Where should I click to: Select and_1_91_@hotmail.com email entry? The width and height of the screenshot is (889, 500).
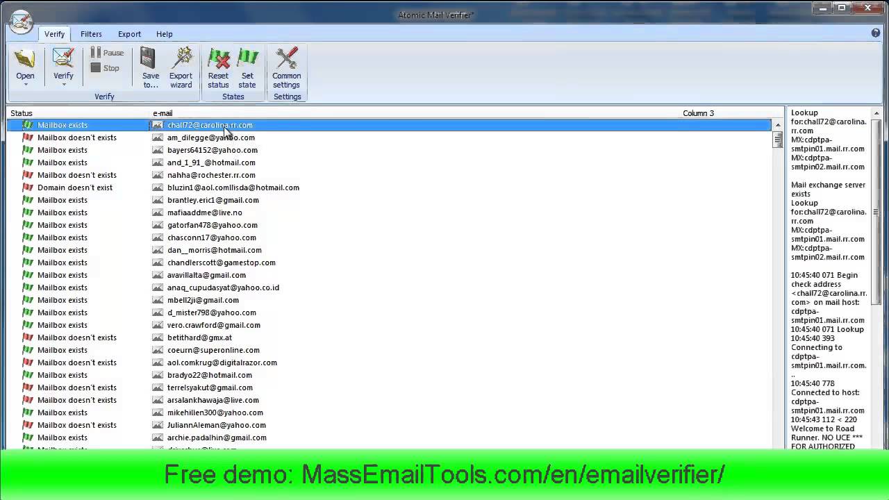point(211,162)
